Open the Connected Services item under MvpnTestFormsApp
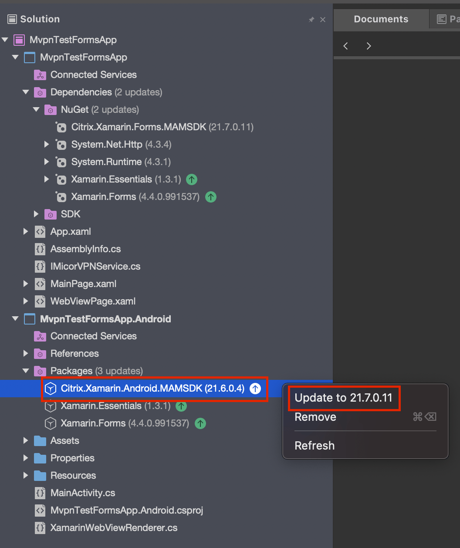 pos(93,74)
